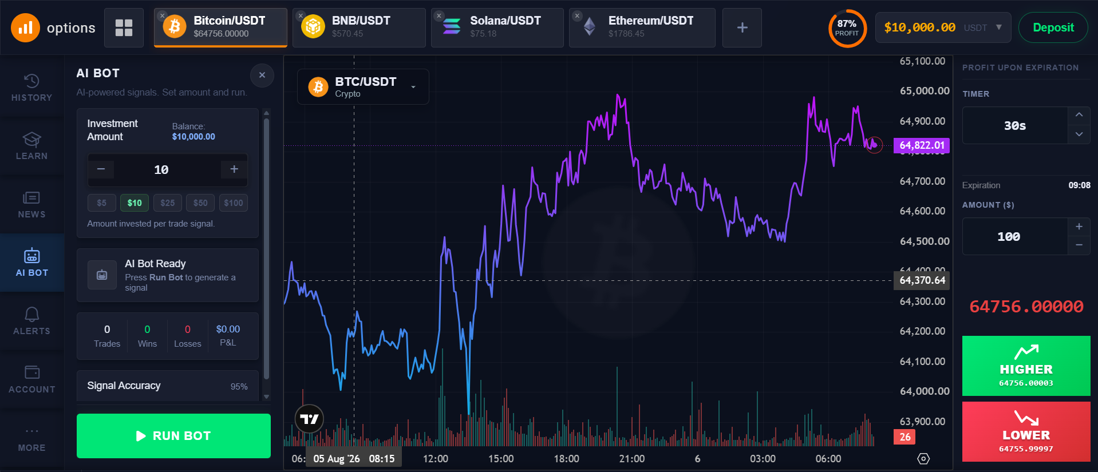Open Learn section in sidebar
The height and width of the screenshot is (472, 1098).
point(32,146)
